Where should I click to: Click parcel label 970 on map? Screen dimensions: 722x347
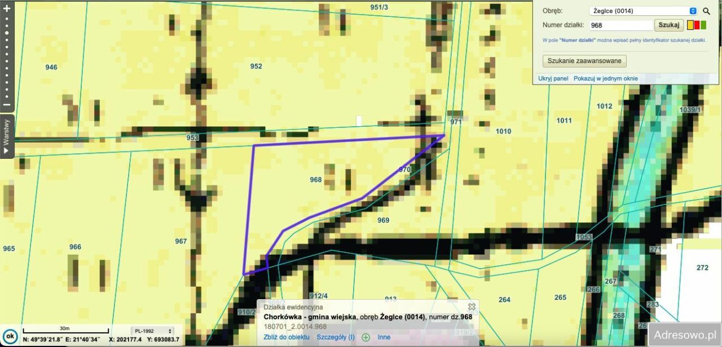pos(404,169)
